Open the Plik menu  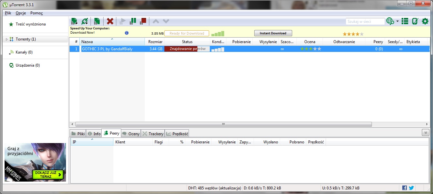click(x=8, y=13)
